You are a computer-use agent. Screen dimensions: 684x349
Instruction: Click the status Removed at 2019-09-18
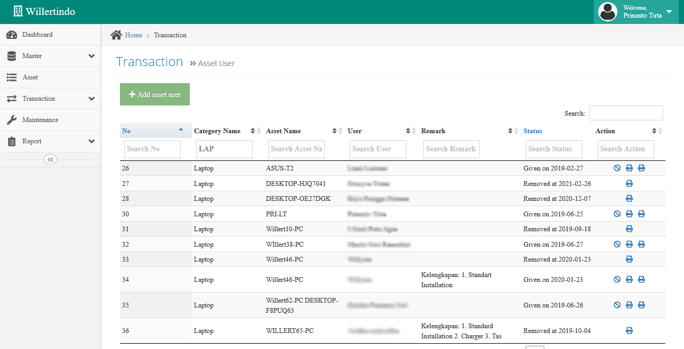click(x=557, y=229)
